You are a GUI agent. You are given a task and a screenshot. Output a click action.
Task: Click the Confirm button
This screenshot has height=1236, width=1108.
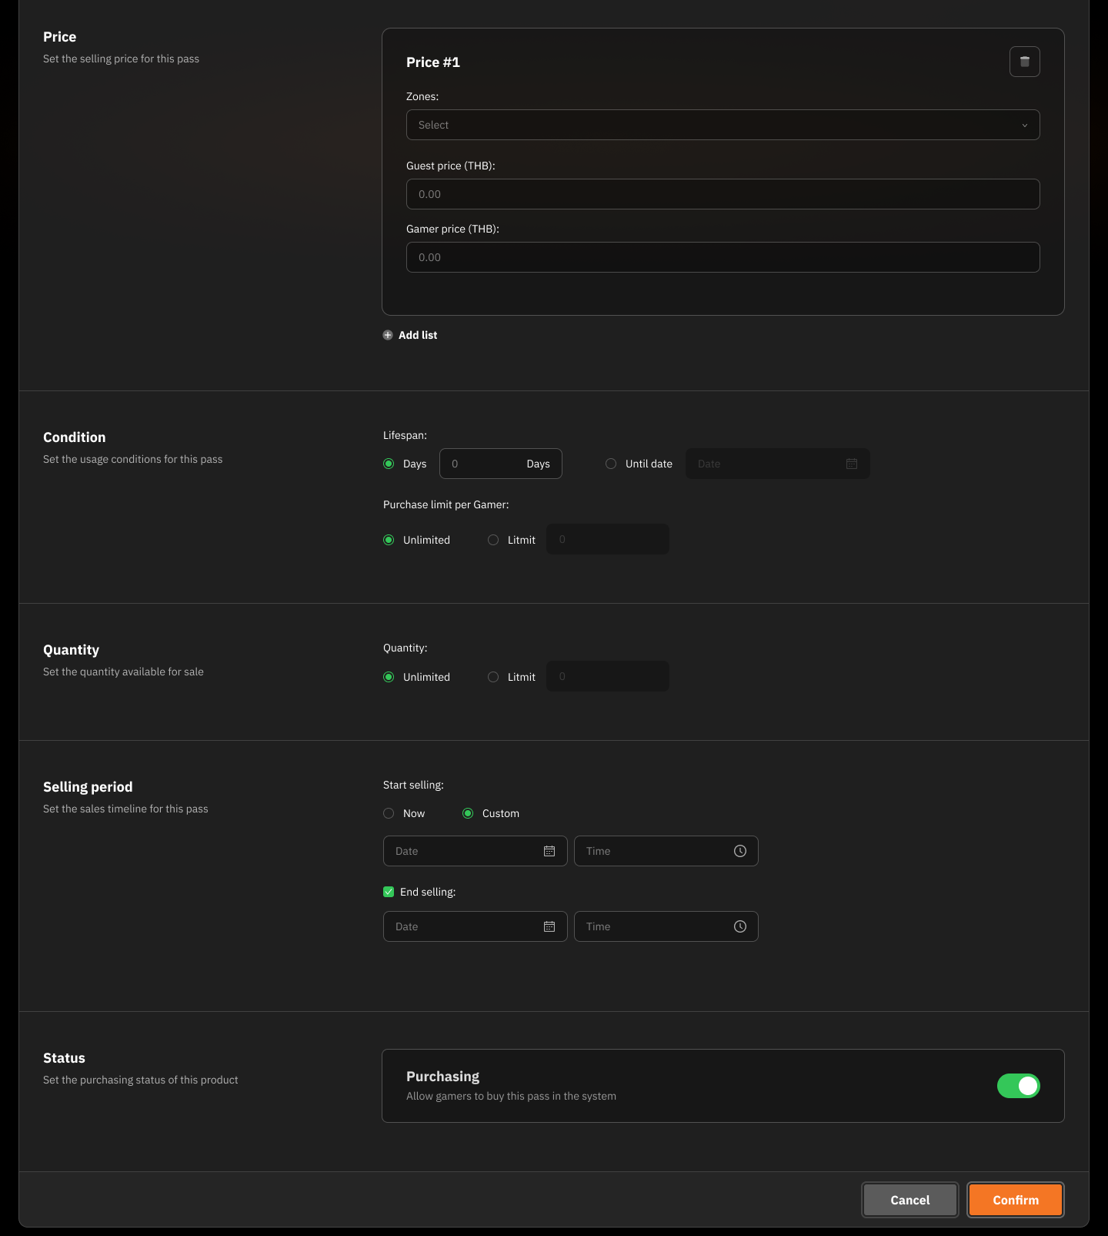(1016, 1200)
